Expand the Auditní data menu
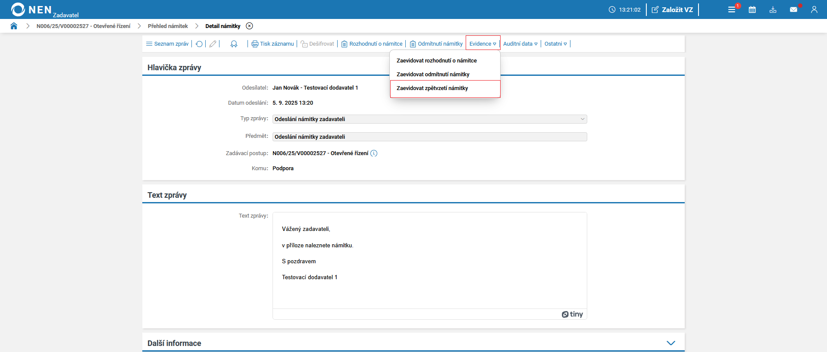 520,44
